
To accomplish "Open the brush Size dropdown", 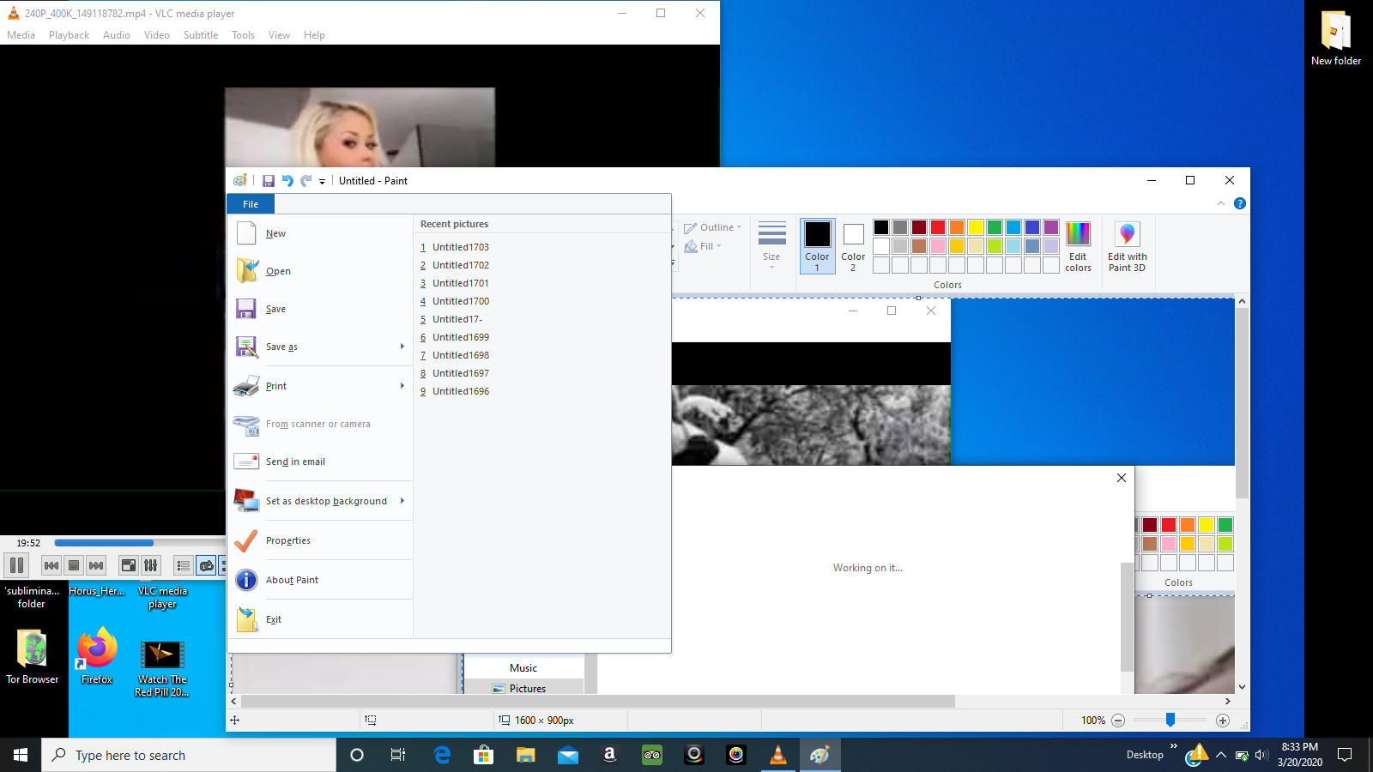I will (x=772, y=245).
